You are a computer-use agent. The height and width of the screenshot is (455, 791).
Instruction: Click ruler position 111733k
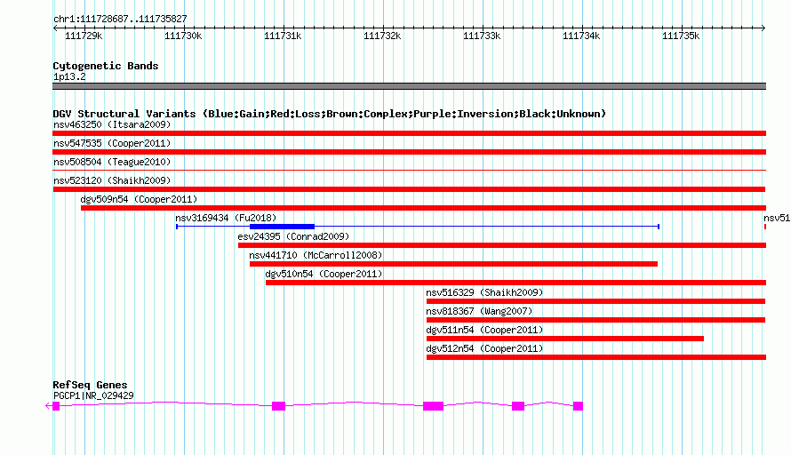482,36
